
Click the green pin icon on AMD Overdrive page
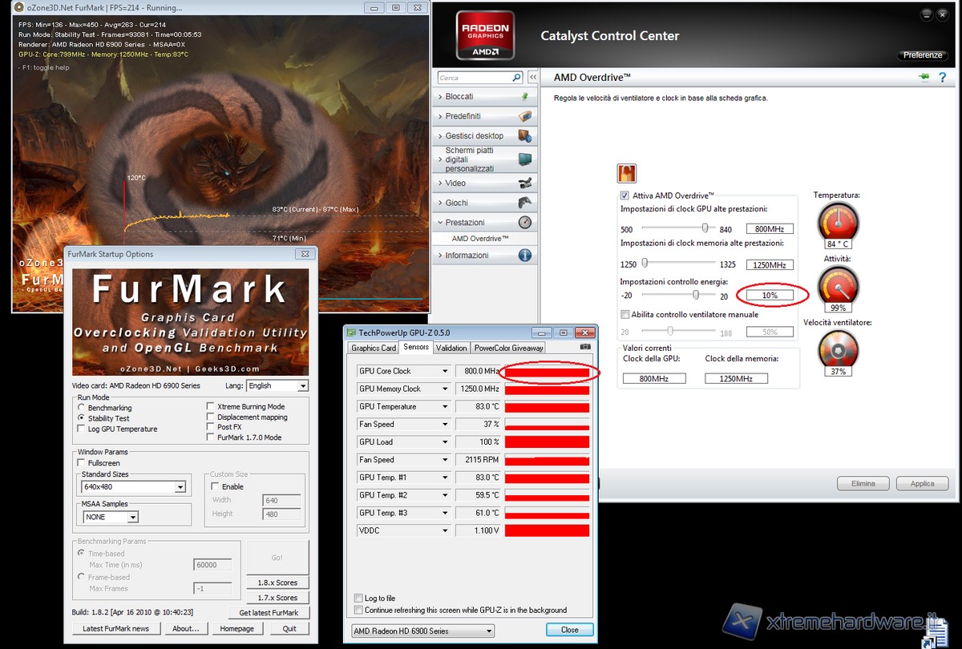pos(924,77)
